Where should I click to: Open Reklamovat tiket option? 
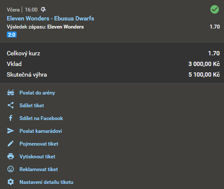[39, 169]
